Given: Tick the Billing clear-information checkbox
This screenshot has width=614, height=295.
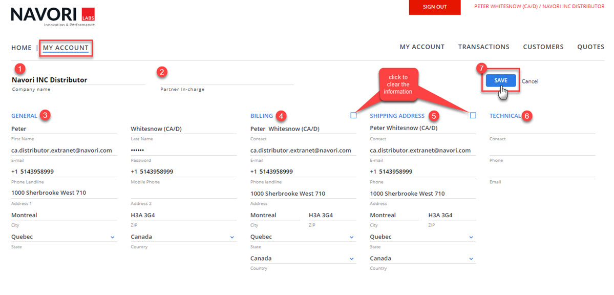Looking at the screenshot, I should click(353, 116).
